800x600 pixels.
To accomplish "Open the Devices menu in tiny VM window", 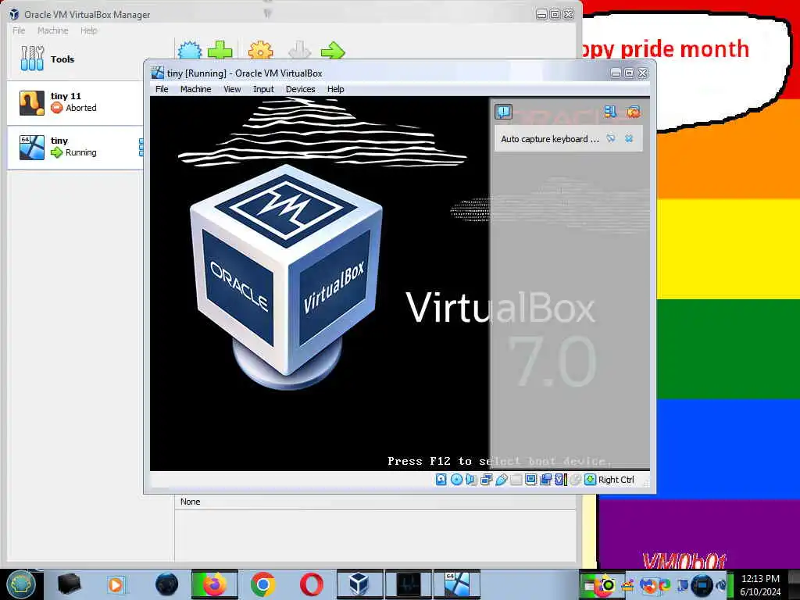I will 300,89.
